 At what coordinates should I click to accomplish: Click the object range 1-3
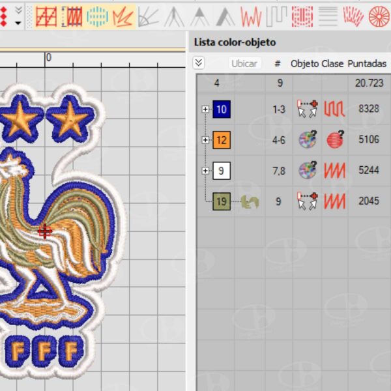click(279, 109)
